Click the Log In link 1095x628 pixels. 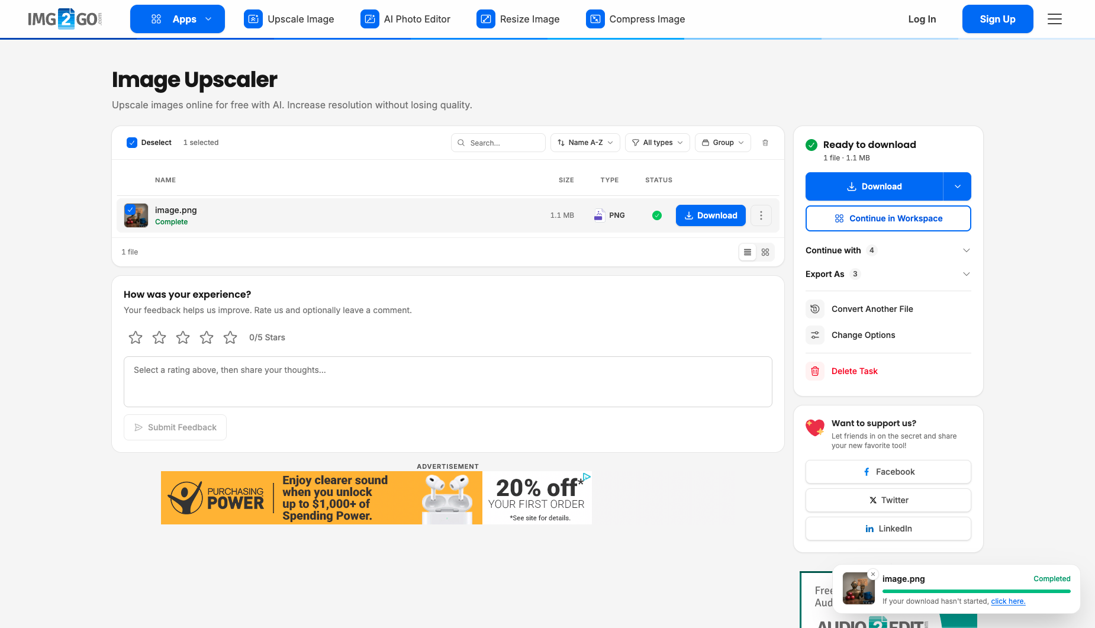[922, 19]
